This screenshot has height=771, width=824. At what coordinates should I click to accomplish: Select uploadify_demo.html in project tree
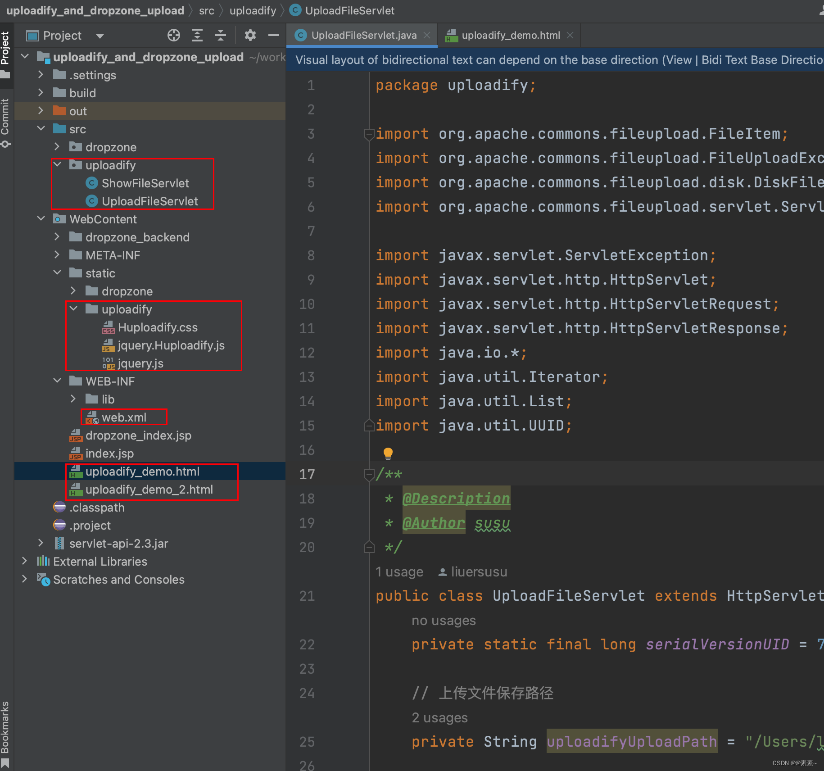coord(142,472)
